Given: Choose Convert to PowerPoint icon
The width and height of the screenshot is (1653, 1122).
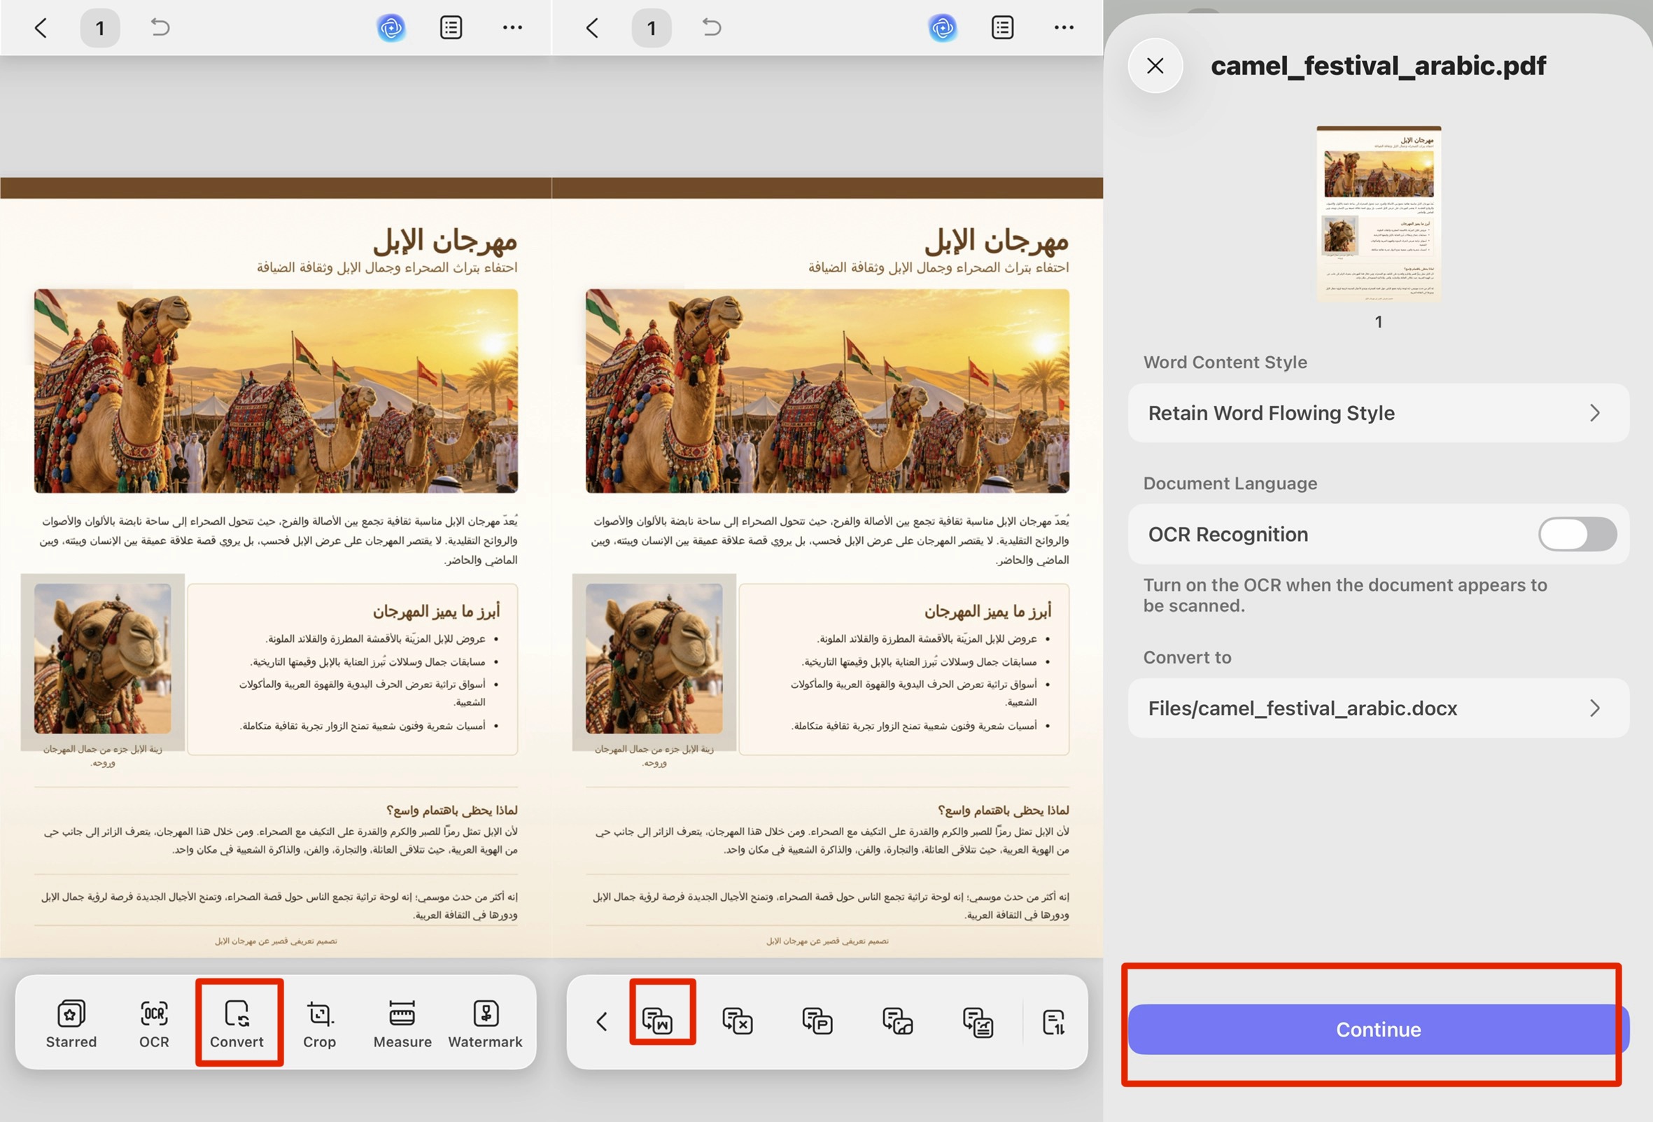Looking at the screenshot, I should 817,1021.
